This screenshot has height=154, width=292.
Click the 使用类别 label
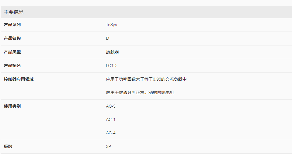click(12, 106)
